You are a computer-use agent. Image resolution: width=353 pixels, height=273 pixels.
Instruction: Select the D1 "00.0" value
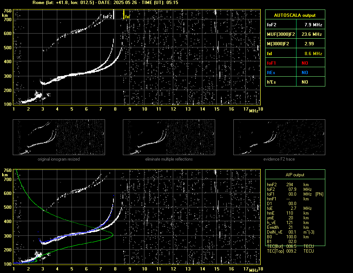coord(292,204)
